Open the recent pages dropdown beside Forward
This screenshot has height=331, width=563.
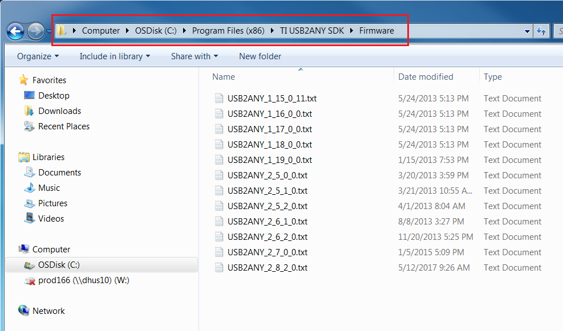point(49,31)
